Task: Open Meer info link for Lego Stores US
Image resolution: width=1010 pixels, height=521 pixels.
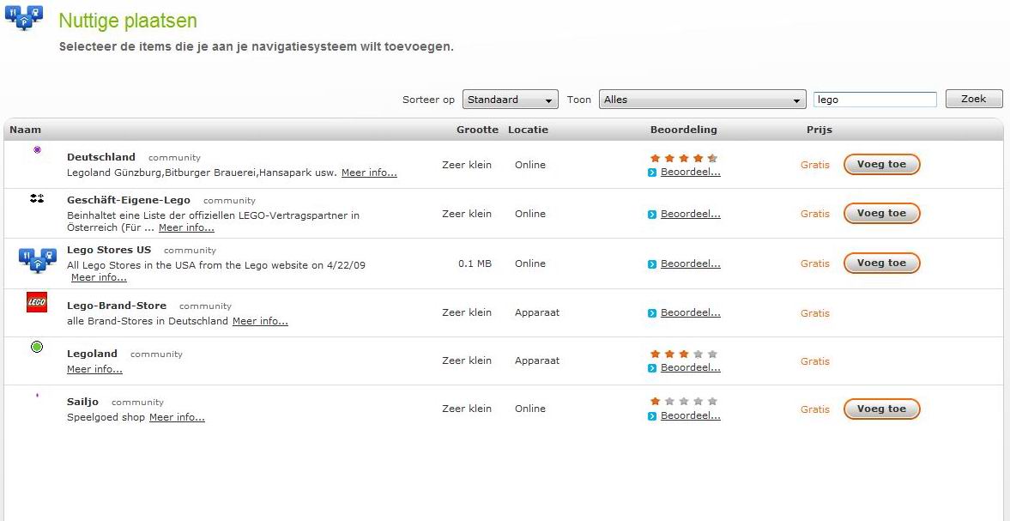Action: [x=99, y=277]
